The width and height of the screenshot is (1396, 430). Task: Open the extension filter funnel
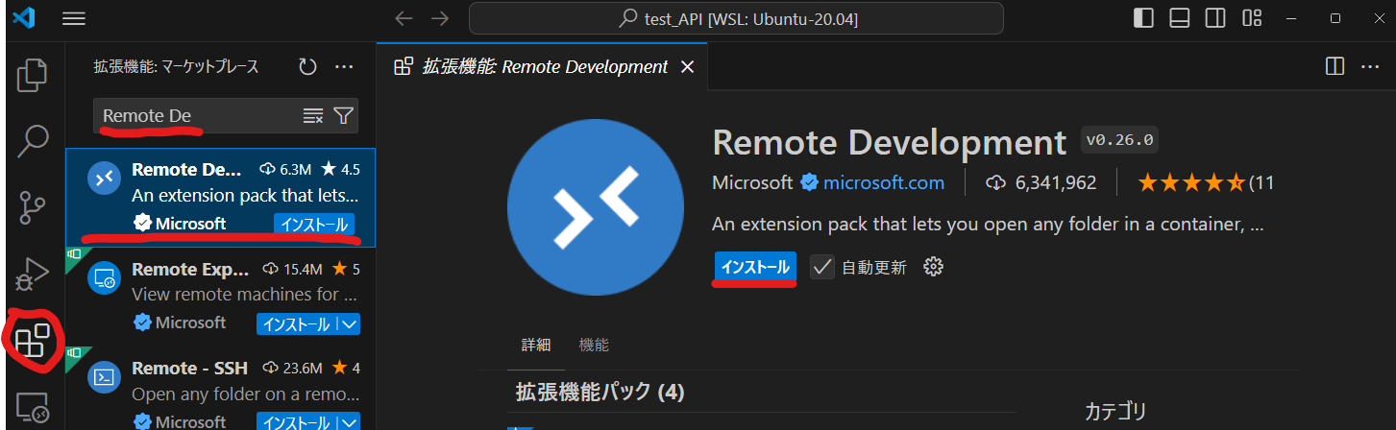pyautogui.click(x=343, y=116)
